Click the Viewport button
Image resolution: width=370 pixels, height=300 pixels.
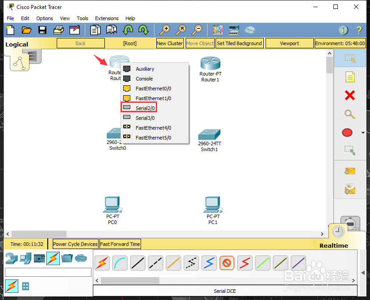tap(290, 43)
